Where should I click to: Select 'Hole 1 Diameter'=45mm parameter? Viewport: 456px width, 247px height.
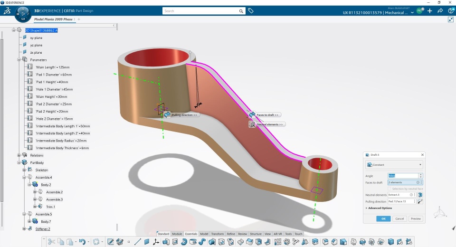point(54,89)
